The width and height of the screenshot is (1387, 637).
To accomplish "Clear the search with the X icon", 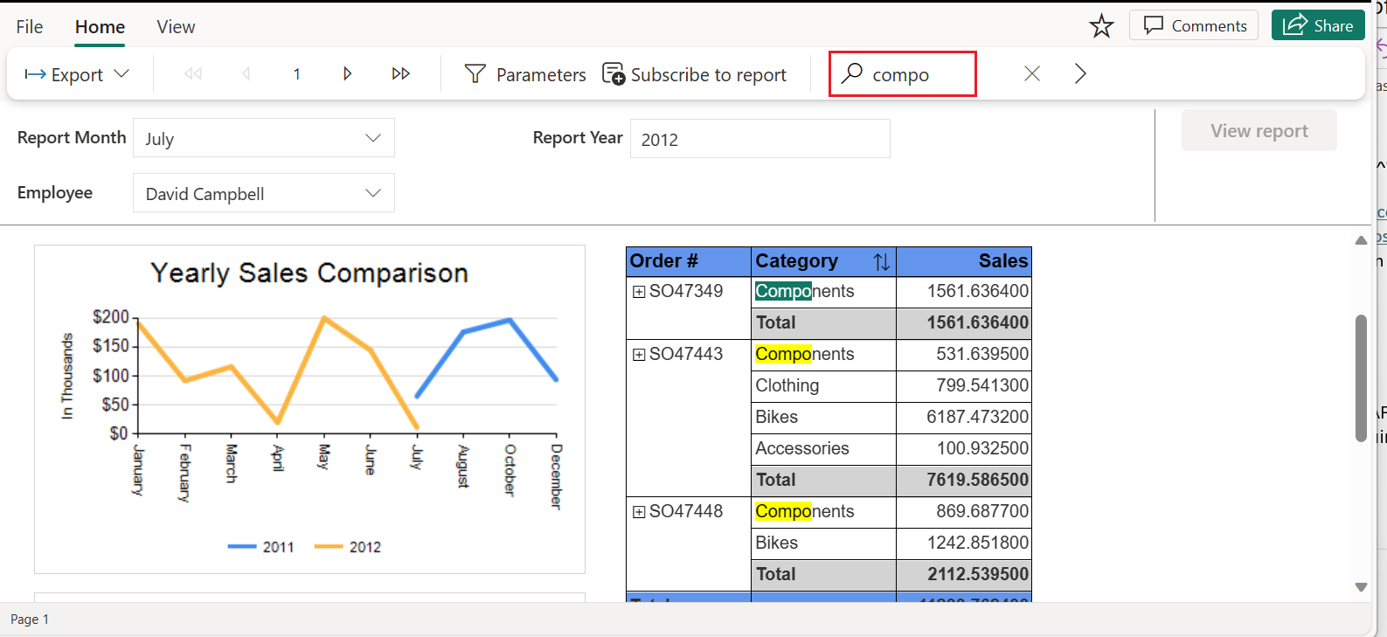I will pyautogui.click(x=1032, y=73).
